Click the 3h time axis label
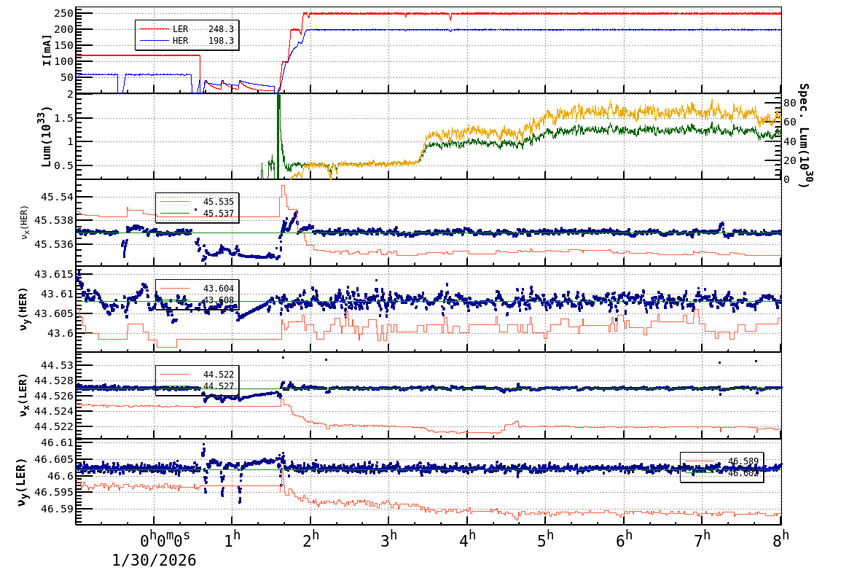This screenshot has width=841, height=570. click(389, 539)
